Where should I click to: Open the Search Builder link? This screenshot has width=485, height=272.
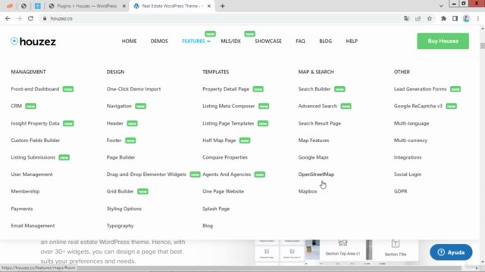[314, 89]
